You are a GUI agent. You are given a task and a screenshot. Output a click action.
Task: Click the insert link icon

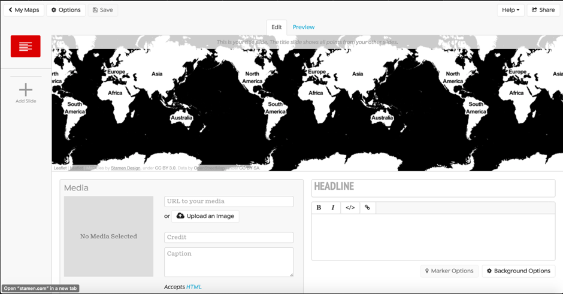[x=367, y=208]
